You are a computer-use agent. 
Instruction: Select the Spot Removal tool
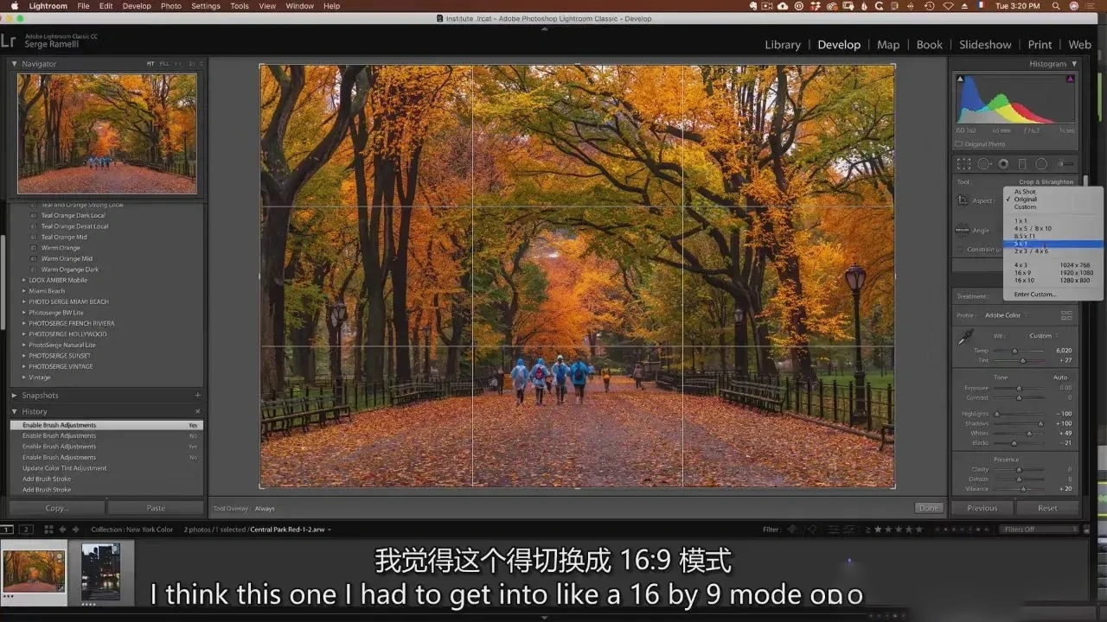pyautogui.click(x=984, y=164)
